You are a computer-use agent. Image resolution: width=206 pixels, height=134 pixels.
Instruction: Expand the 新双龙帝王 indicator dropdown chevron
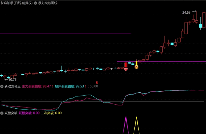coord(2,86)
